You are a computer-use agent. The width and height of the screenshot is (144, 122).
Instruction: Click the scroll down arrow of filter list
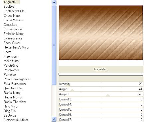(x=54, y=119)
